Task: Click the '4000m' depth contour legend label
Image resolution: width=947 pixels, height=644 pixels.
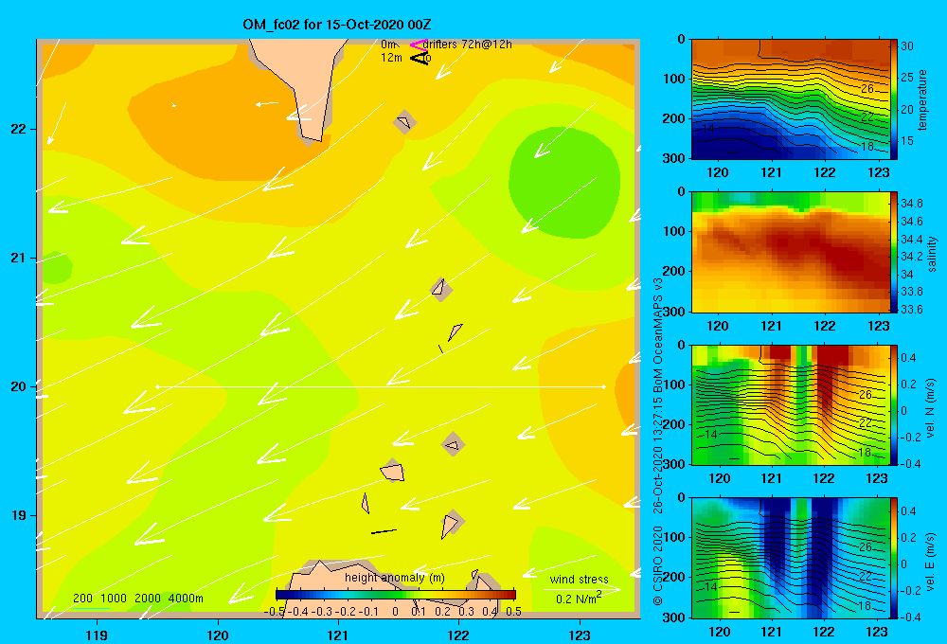Action: point(186,599)
